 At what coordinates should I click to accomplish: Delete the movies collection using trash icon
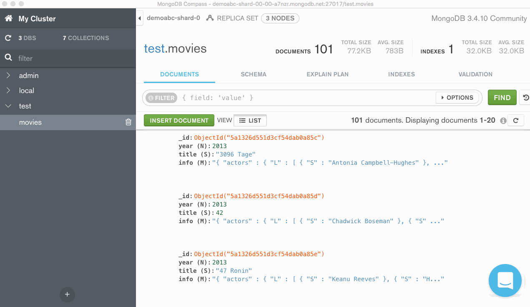click(128, 122)
